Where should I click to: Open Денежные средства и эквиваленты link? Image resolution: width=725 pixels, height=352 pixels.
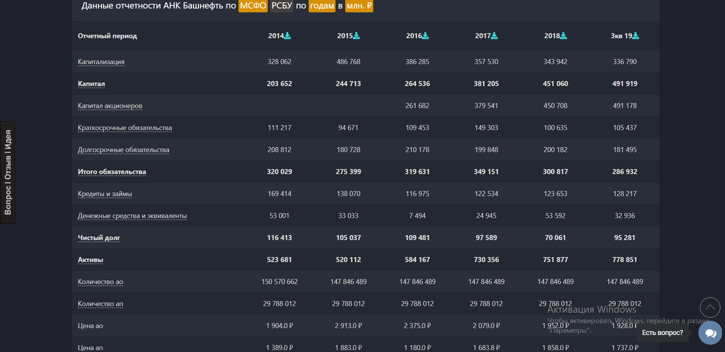132,215
